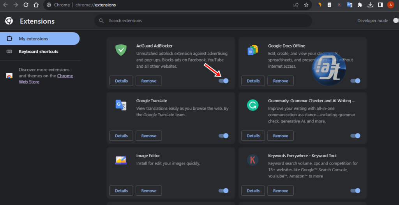Open Keywords Everywhere toolbar extension icon
The height and width of the screenshot is (205, 399).
coord(339,5)
